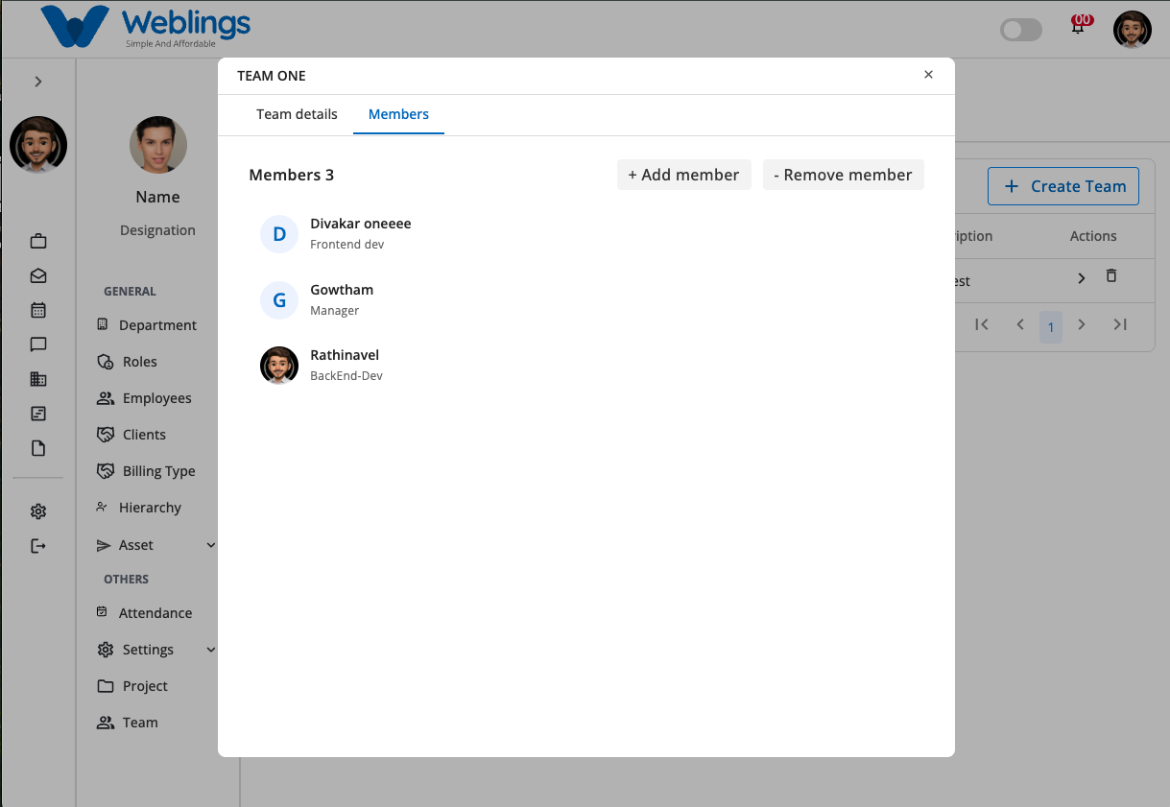Open the calendar icon in left rail

(x=38, y=310)
